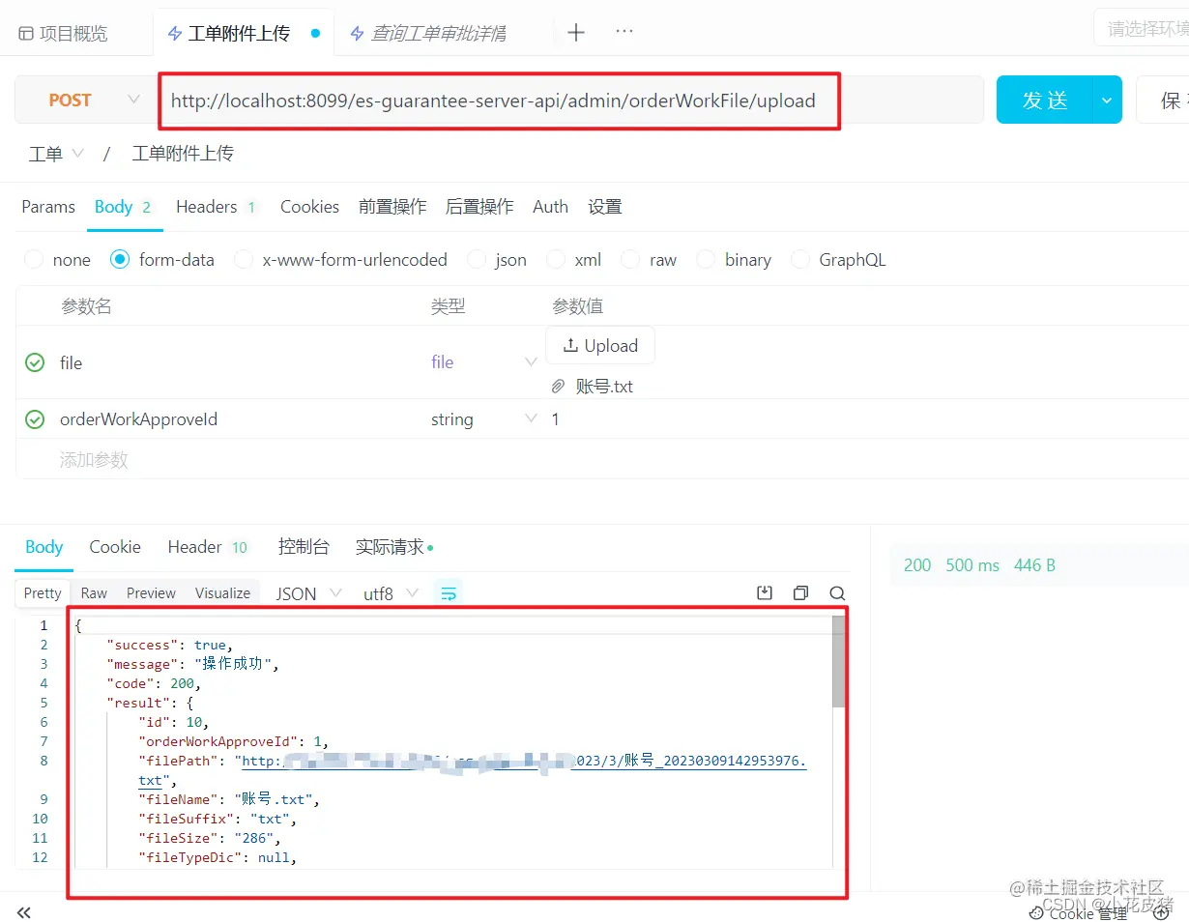Open the Cookies request tab
Screen dimensions: 1189x922
[309, 207]
